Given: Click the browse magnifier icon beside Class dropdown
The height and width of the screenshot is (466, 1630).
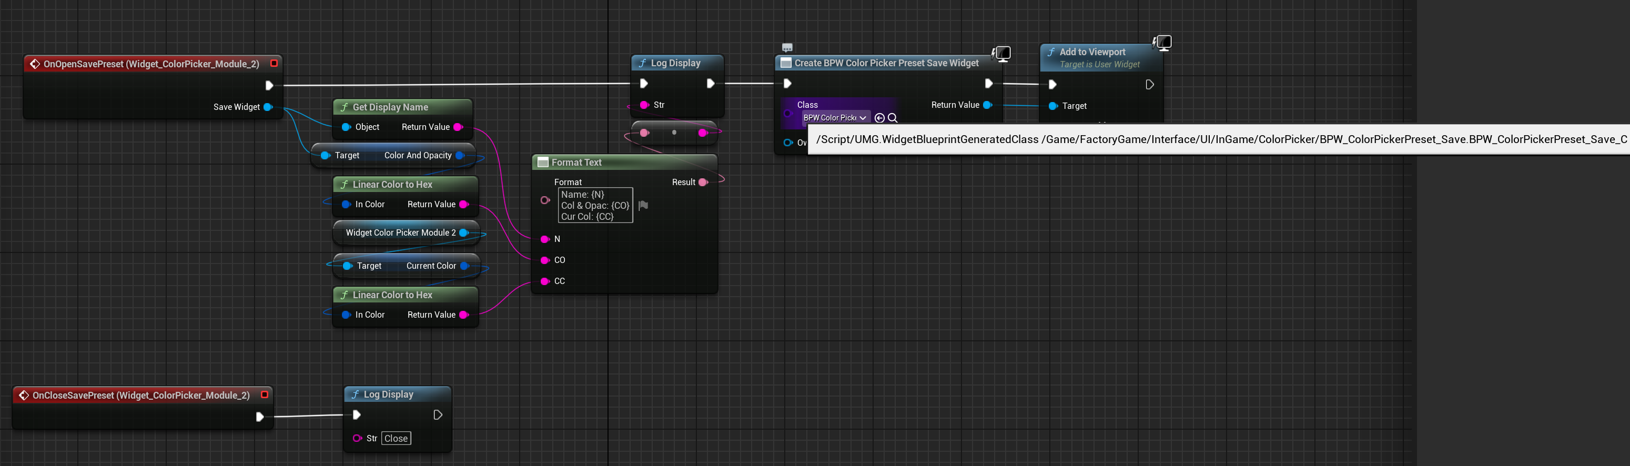Looking at the screenshot, I should coord(893,118).
